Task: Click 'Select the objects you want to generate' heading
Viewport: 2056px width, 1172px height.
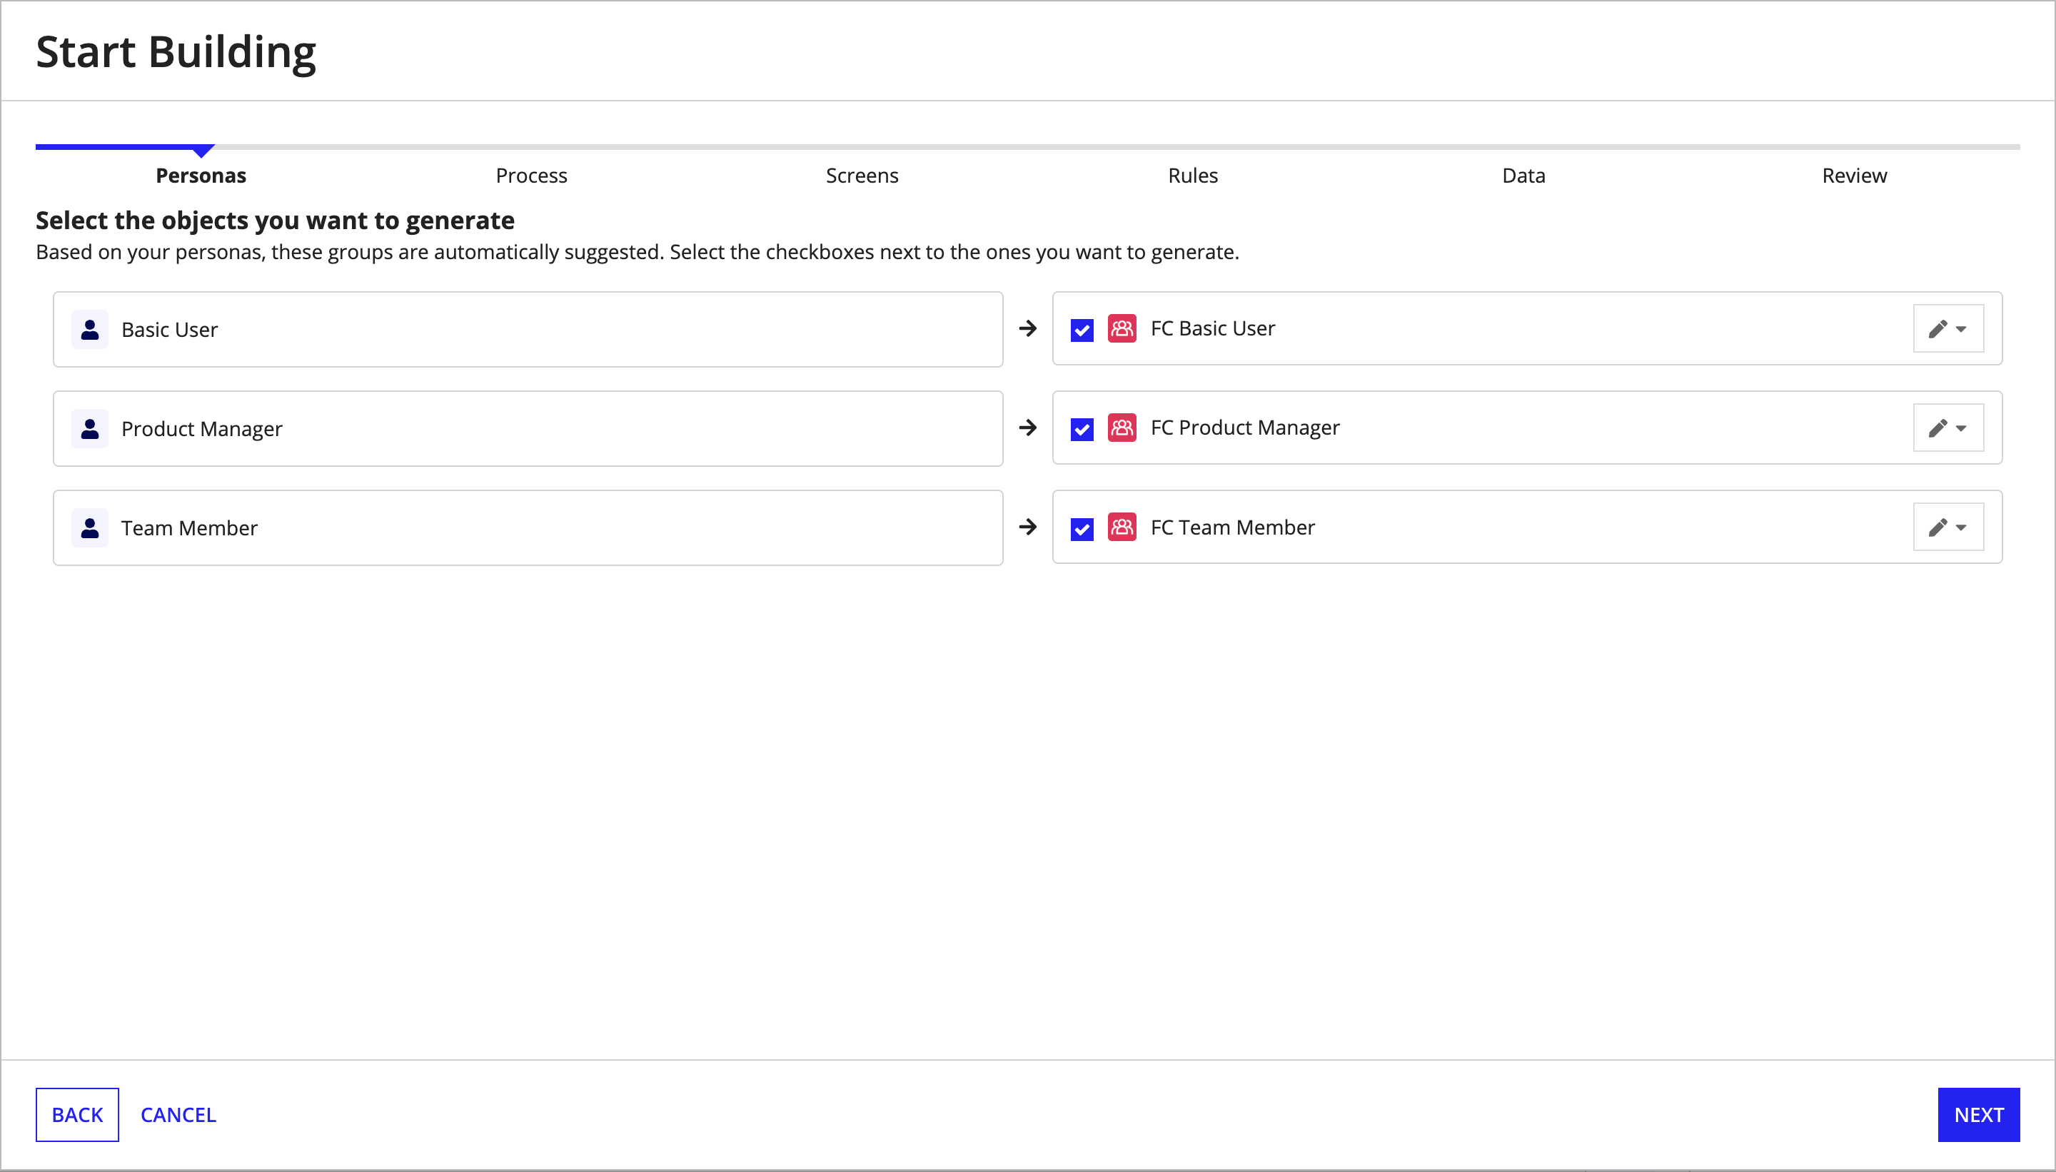Action: coord(276,221)
